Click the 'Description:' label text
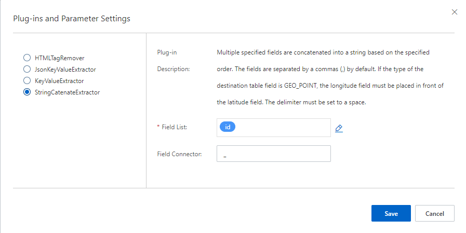The height and width of the screenshot is (233, 466). [x=174, y=69]
